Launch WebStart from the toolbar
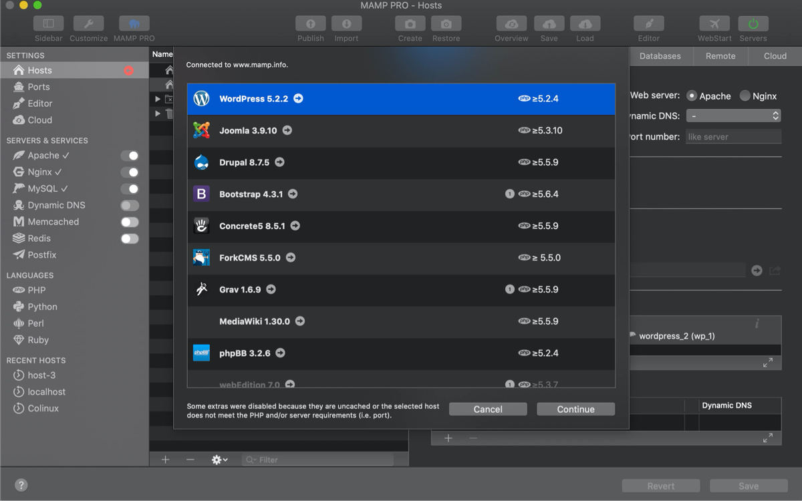The width and height of the screenshot is (802, 501). [714, 23]
